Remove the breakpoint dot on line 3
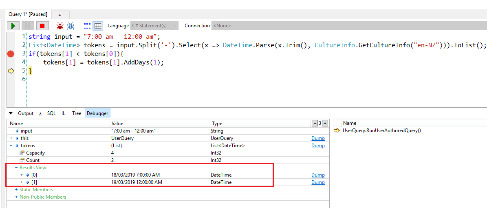This screenshot has height=208, width=487. pos(11,54)
